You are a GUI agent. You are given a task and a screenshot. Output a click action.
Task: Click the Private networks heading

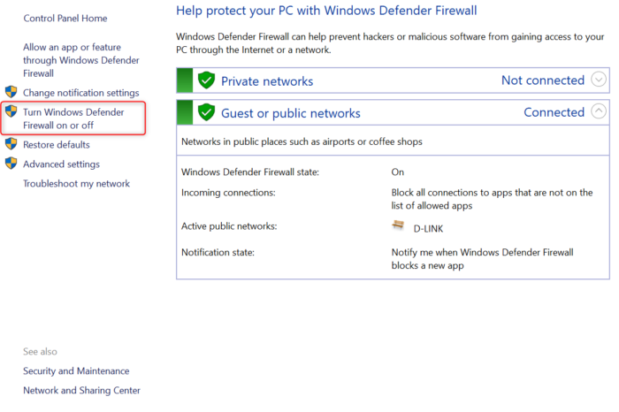[x=267, y=81]
